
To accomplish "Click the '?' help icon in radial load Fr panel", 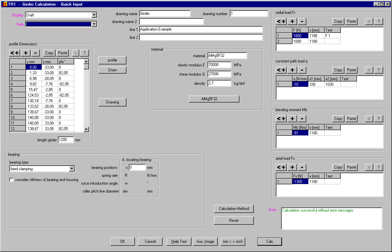I will 379,21.
